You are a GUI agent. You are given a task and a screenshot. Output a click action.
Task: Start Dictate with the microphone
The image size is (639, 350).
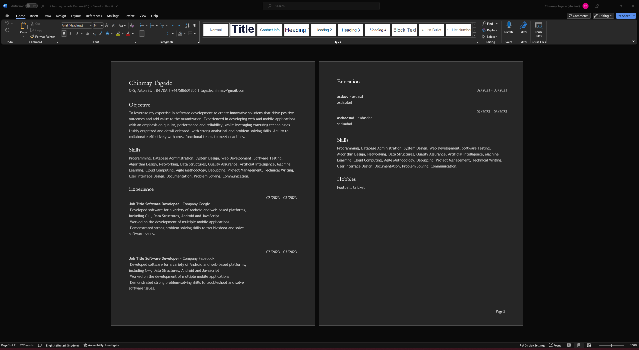pos(509,25)
